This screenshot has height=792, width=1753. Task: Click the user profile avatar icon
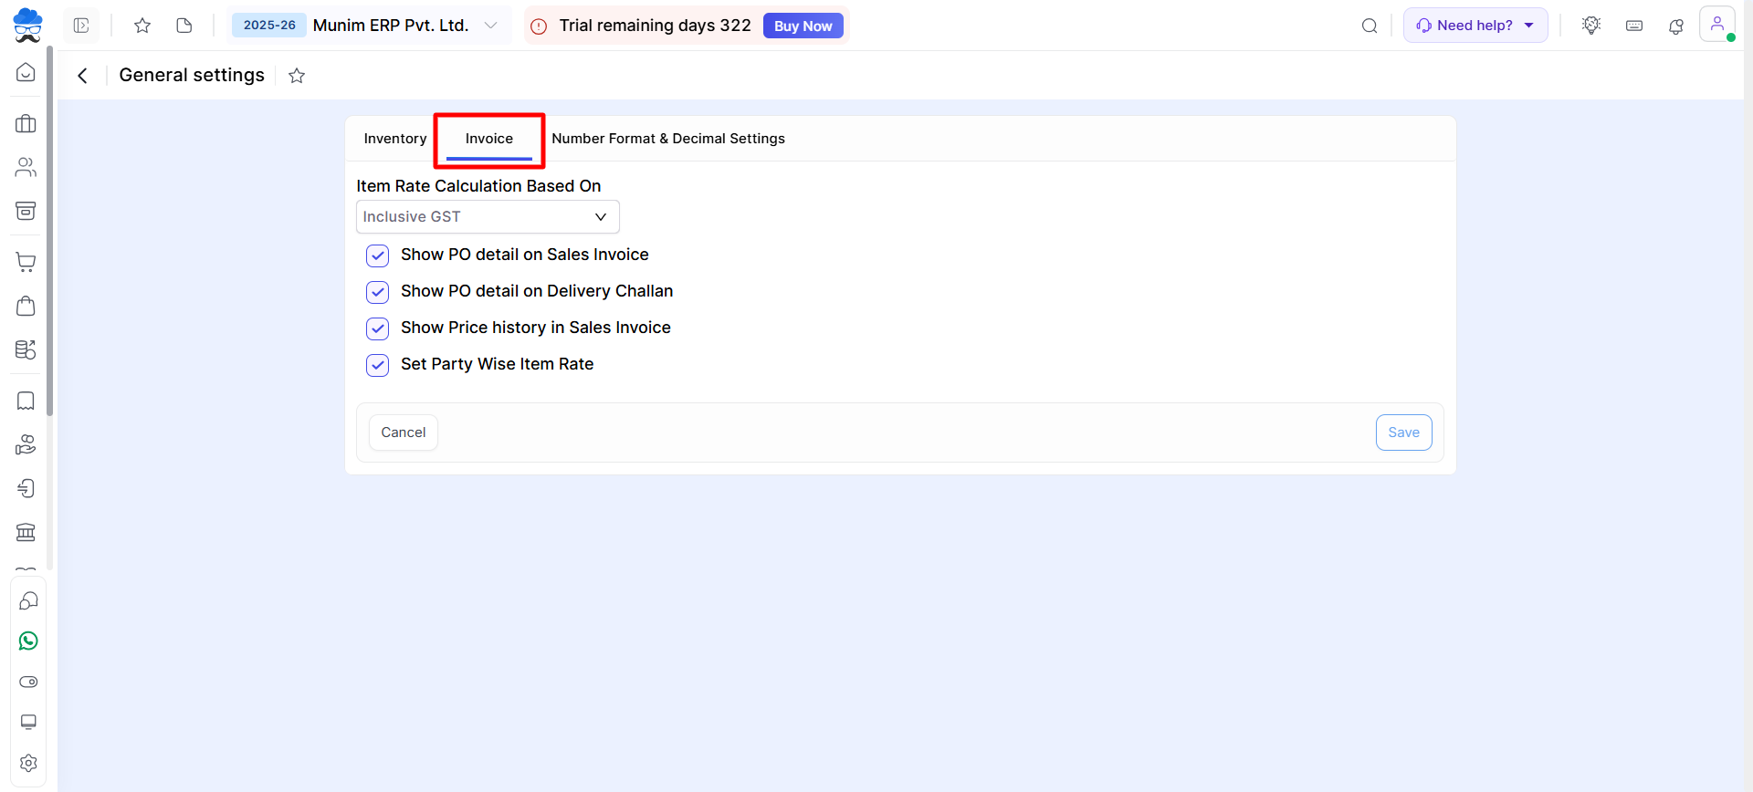[x=1716, y=25]
